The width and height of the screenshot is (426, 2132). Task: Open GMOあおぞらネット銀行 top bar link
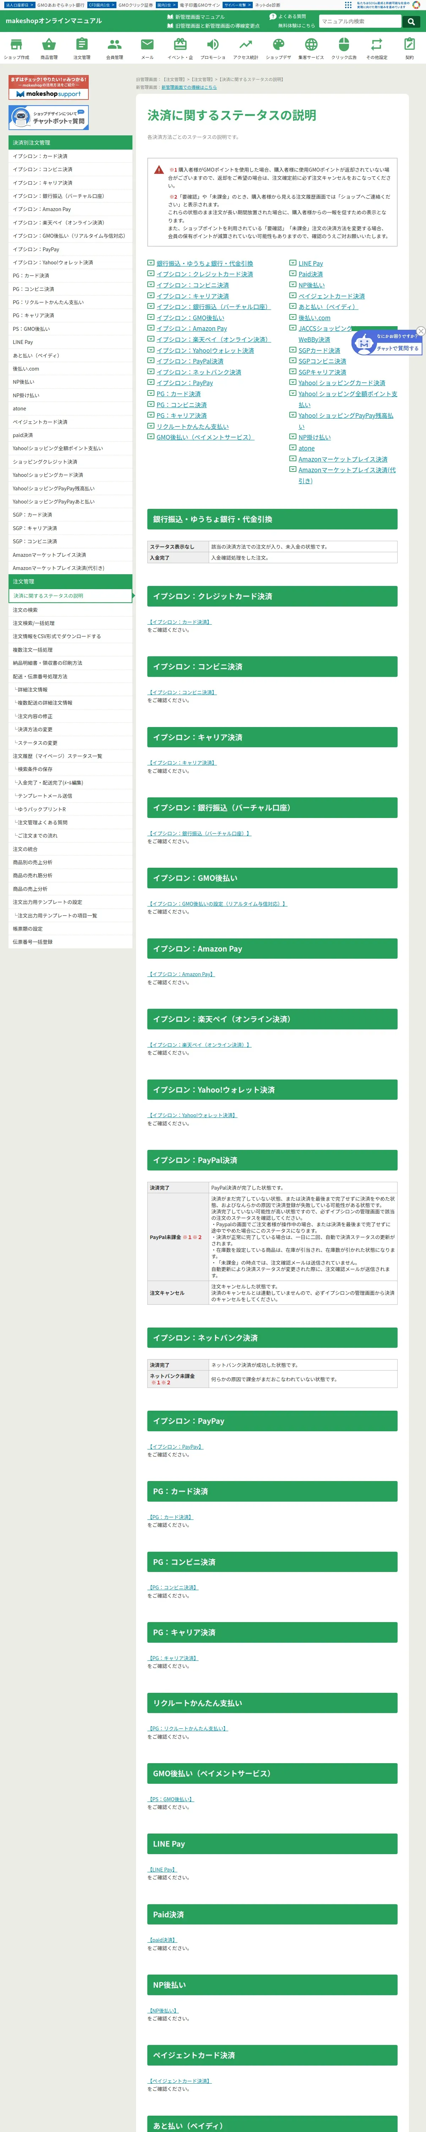(60, 5)
